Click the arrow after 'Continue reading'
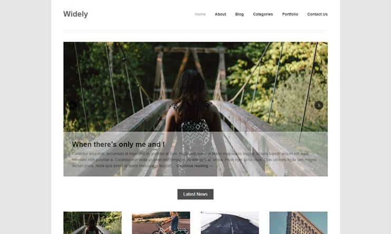 211,166
